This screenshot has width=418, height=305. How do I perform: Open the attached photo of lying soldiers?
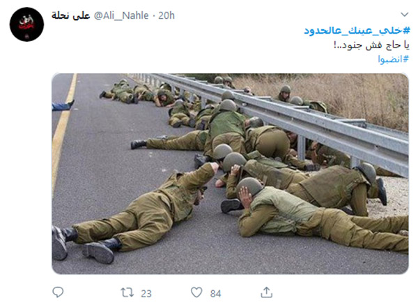(x=230, y=174)
